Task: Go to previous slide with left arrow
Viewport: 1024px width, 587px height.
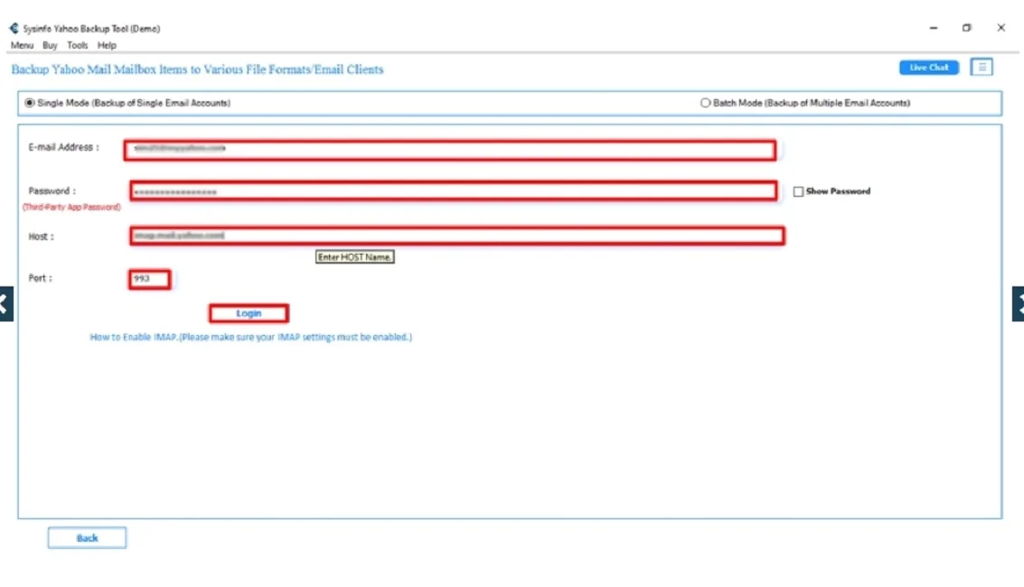Action: [6, 304]
